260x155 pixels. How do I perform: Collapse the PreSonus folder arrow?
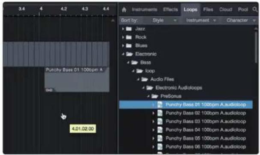coord(148,96)
